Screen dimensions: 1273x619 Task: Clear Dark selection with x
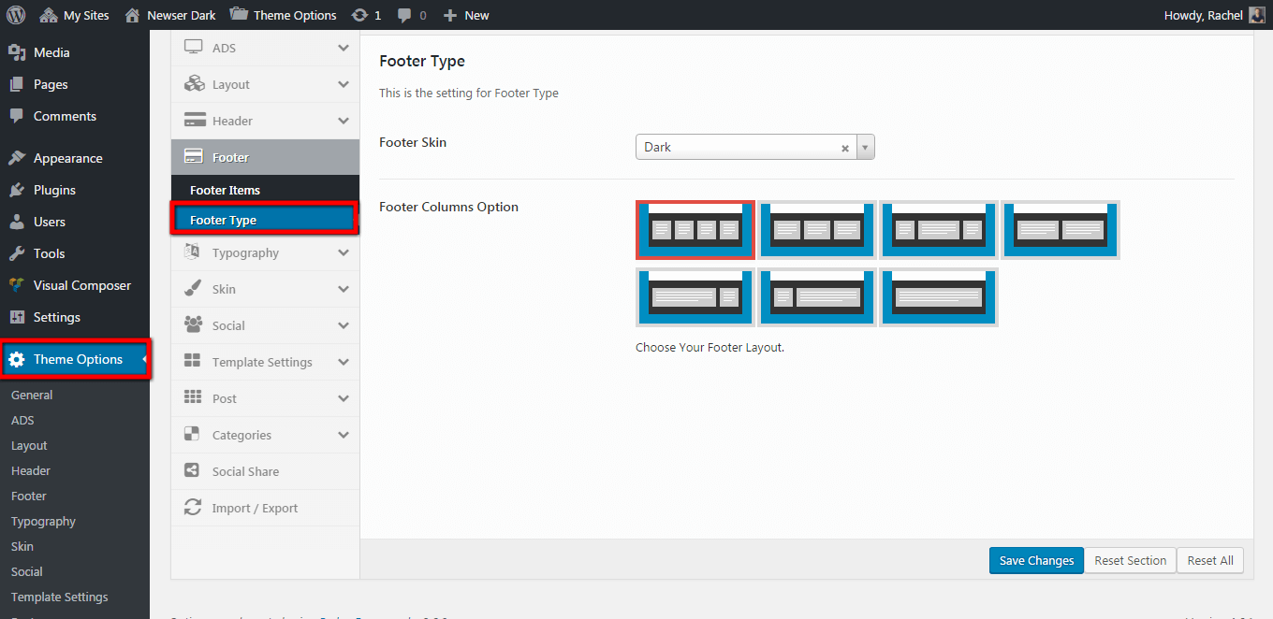pyautogui.click(x=845, y=148)
